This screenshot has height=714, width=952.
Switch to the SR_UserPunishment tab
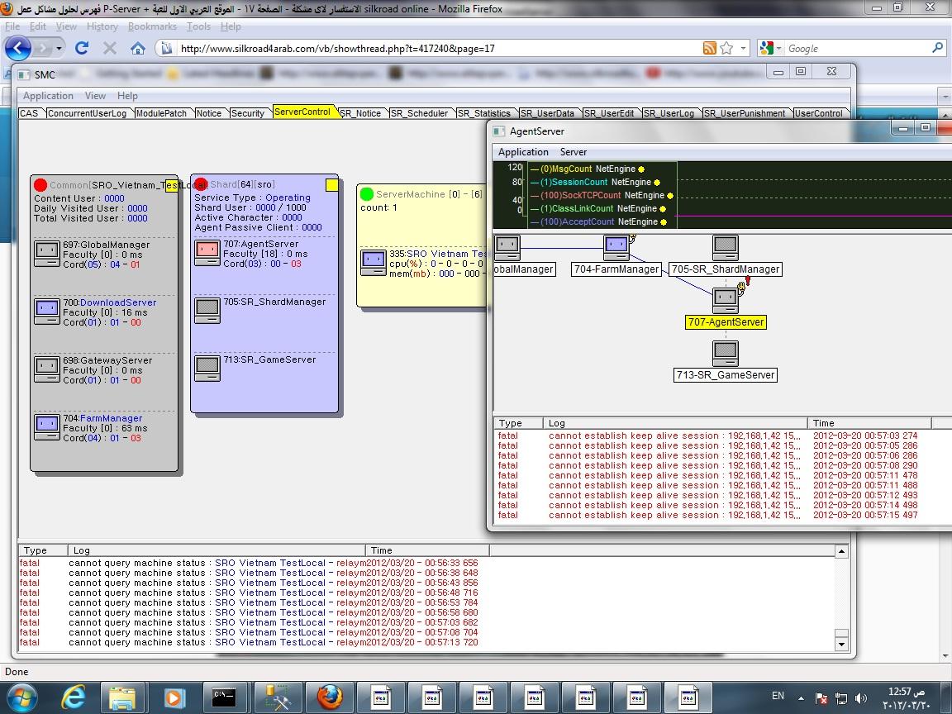coord(745,113)
